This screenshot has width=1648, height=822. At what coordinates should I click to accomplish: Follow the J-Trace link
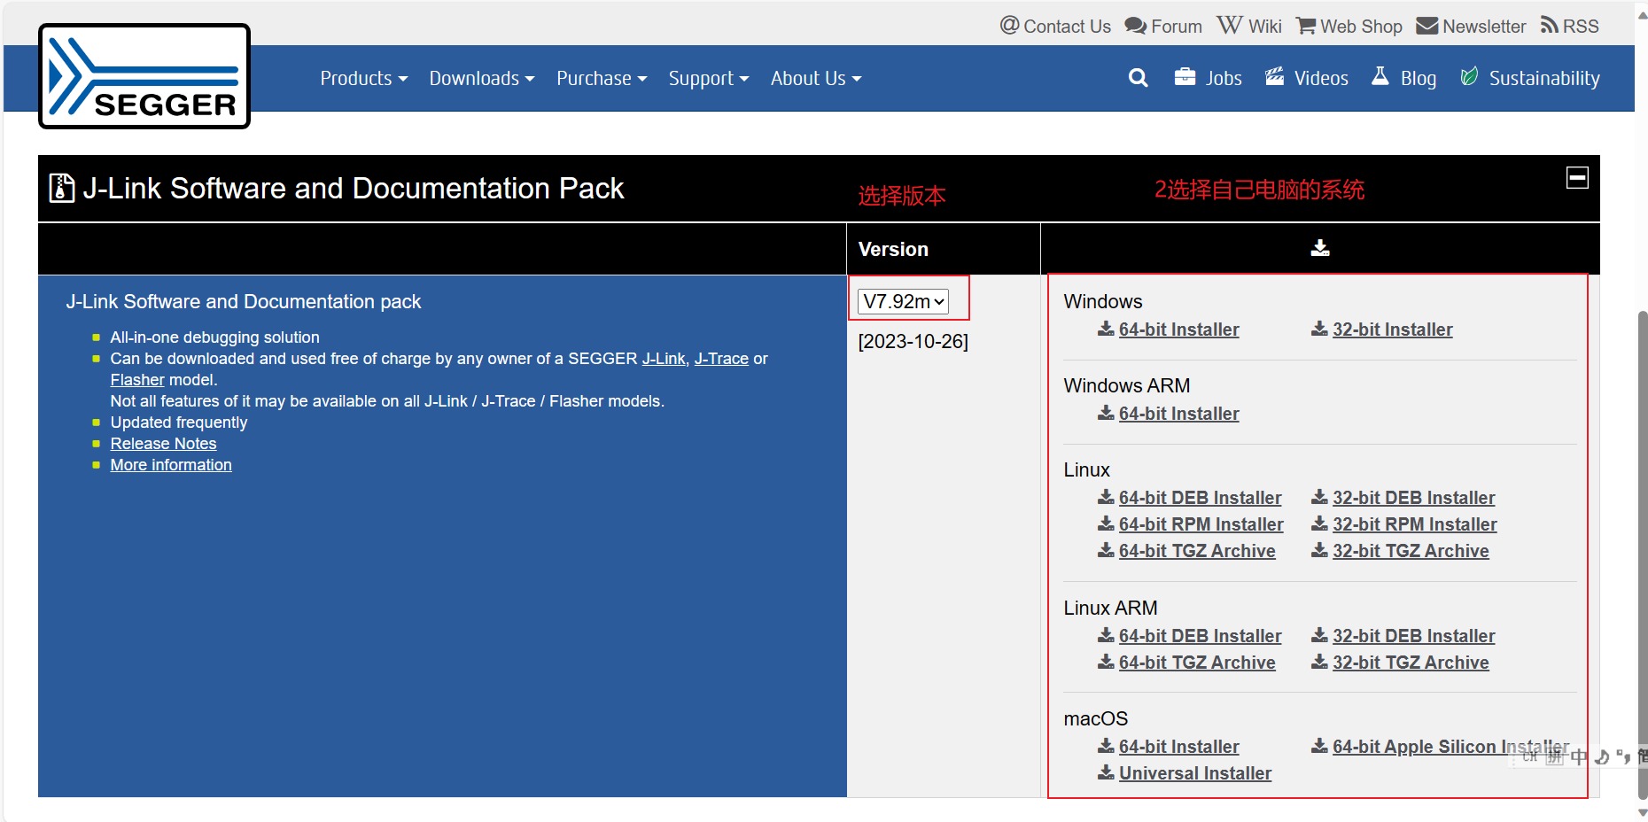click(x=721, y=359)
